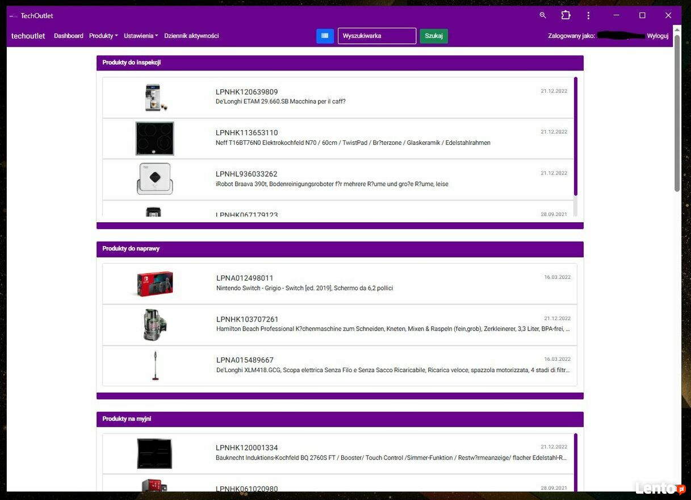Click the De'Longhi ETAM 29.660.SB description

(x=280, y=102)
